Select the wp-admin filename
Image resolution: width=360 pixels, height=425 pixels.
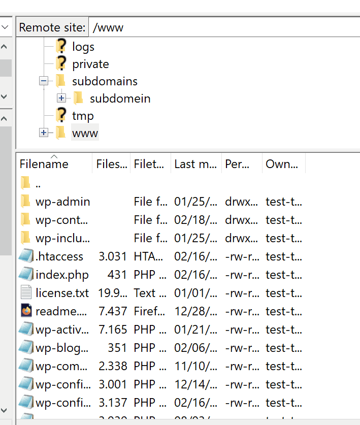click(63, 202)
